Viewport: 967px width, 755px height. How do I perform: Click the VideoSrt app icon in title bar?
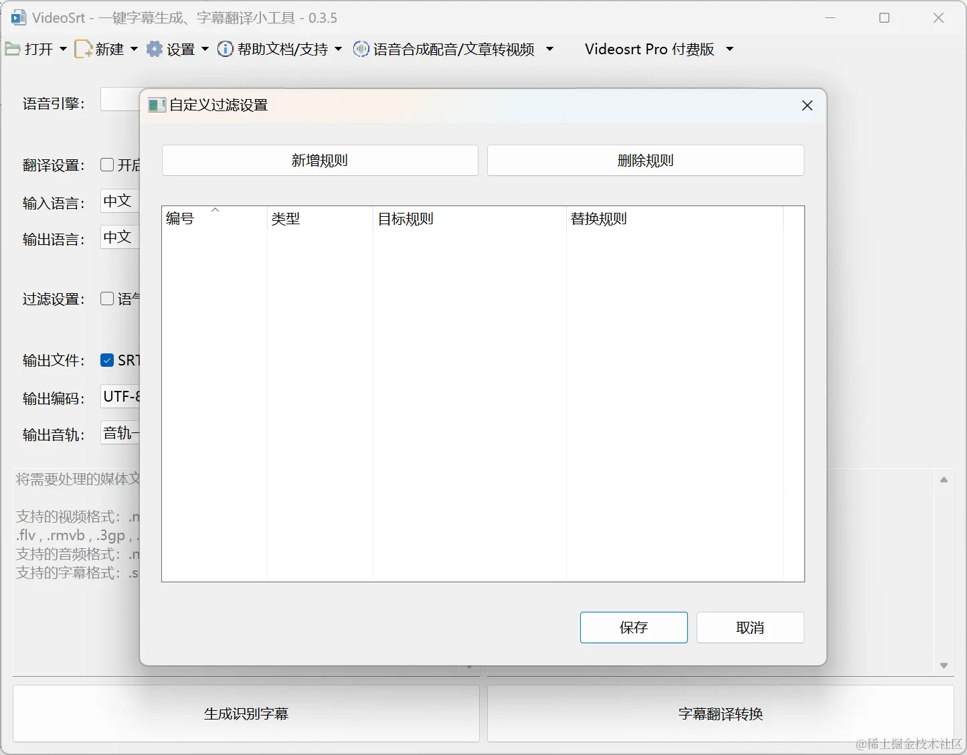[19, 17]
